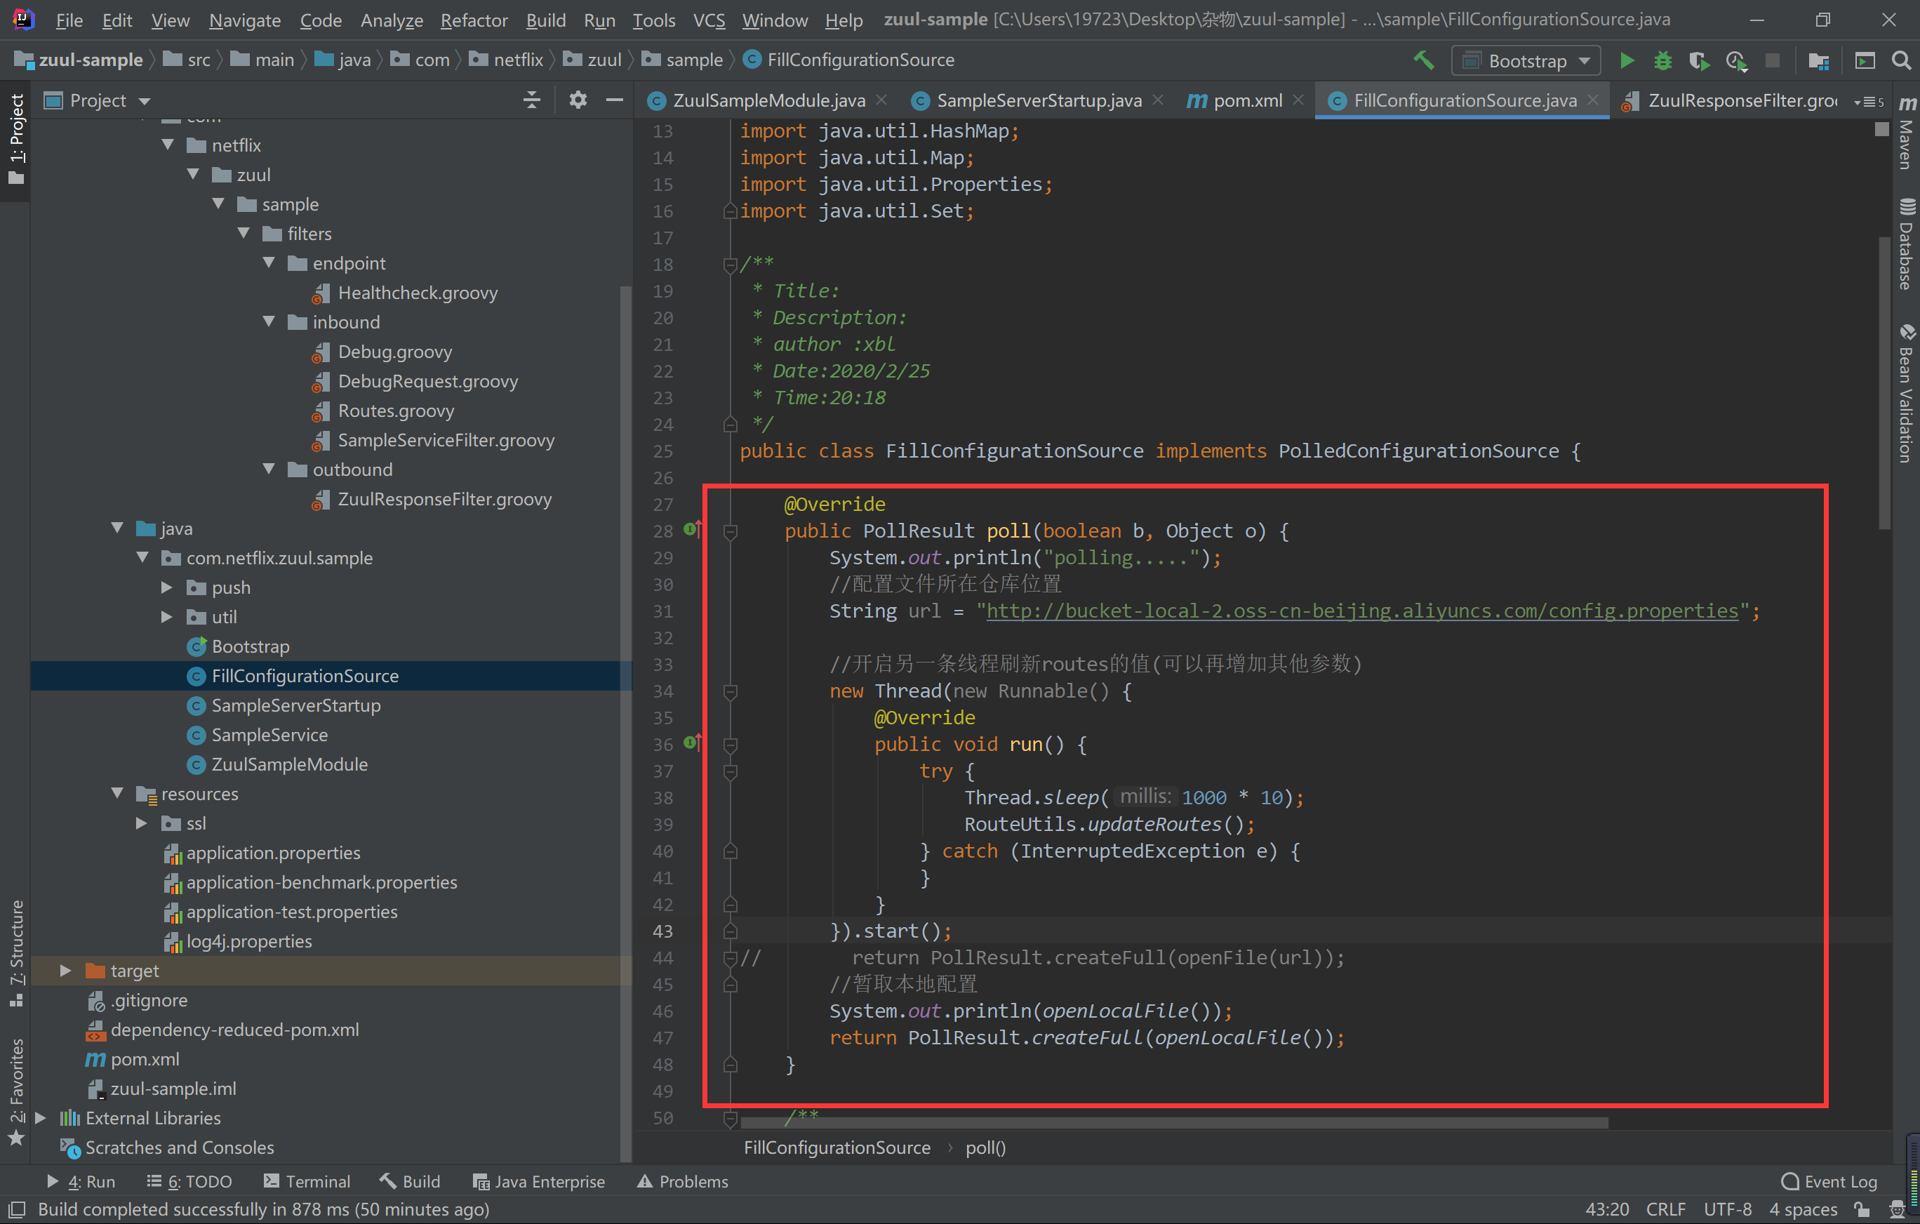This screenshot has height=1224, width=1920.
Task: Show hidden editor tabs list
Action: click(1869, 101)
